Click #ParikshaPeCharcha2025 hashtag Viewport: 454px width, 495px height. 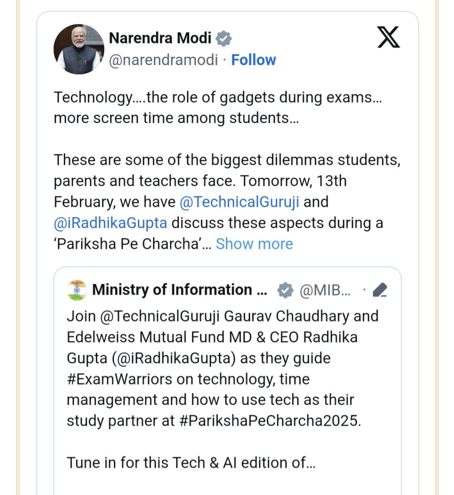pos(270,421)
